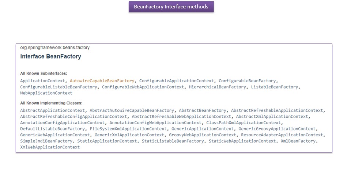Open the GenericWebApplicationContext link

(x=55, y=135)
